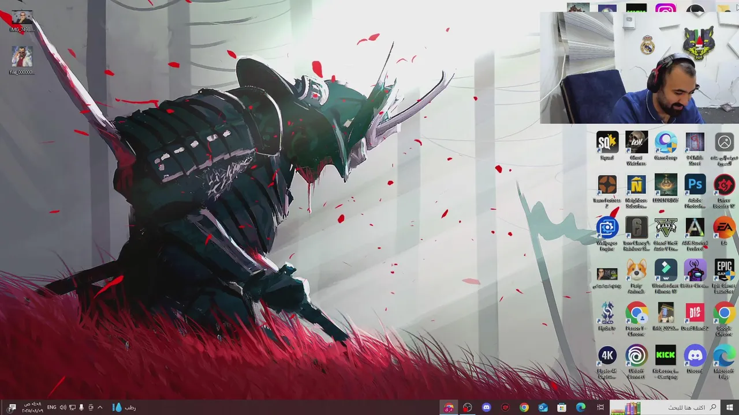Launch the ELDEN RING desktop shortcut
Viewport: 739px width, 415px height.
click(666, 188)
